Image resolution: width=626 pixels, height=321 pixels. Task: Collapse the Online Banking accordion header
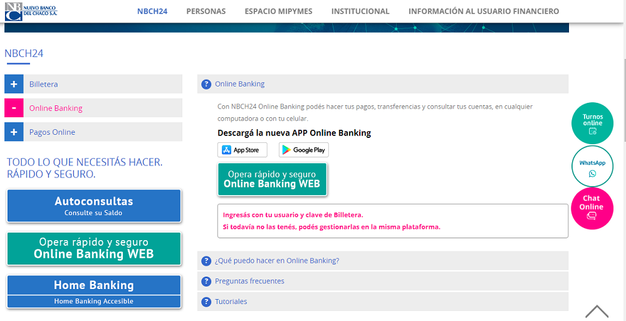[383, 84]
